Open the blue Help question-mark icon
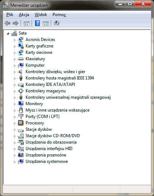The width and height of the screenshot is (154, 196). (x=37, y=23)
